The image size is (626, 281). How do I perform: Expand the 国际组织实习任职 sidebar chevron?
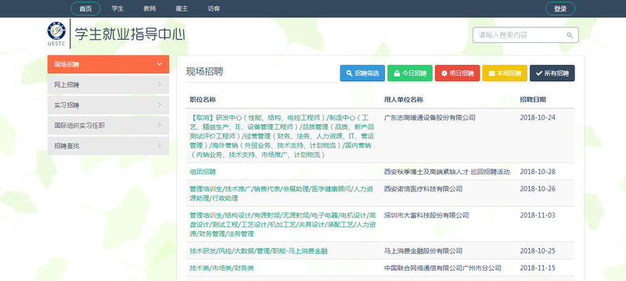tap(160, 126)
